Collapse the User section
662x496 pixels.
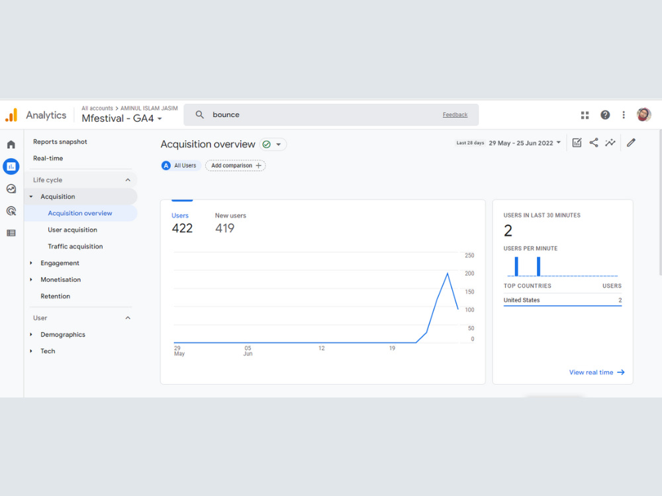click(128, 318)
